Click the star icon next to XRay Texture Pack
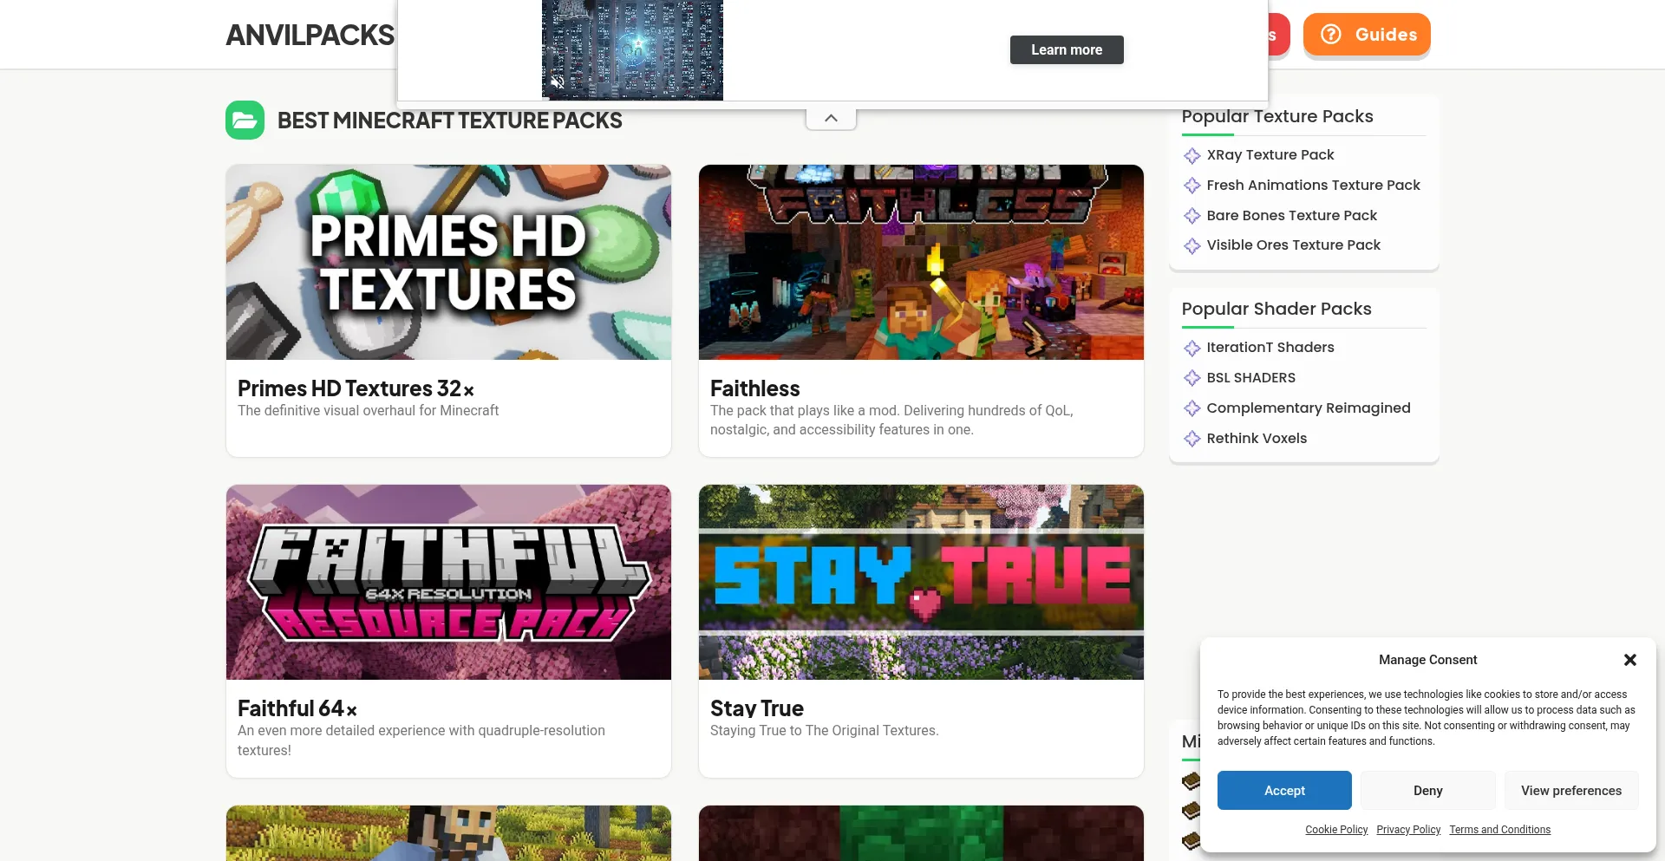This screenshot has height=861, width=1665. (x=1192, y=155)
